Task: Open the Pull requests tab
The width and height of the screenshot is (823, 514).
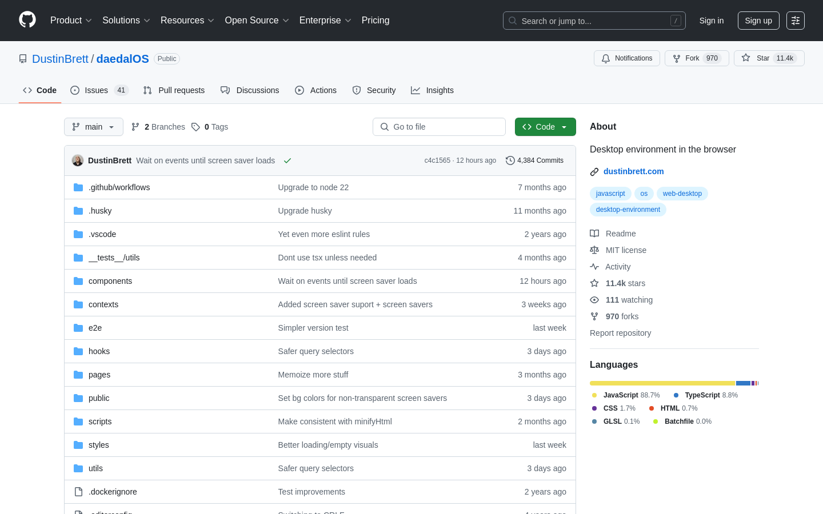Action: point(174,90)
